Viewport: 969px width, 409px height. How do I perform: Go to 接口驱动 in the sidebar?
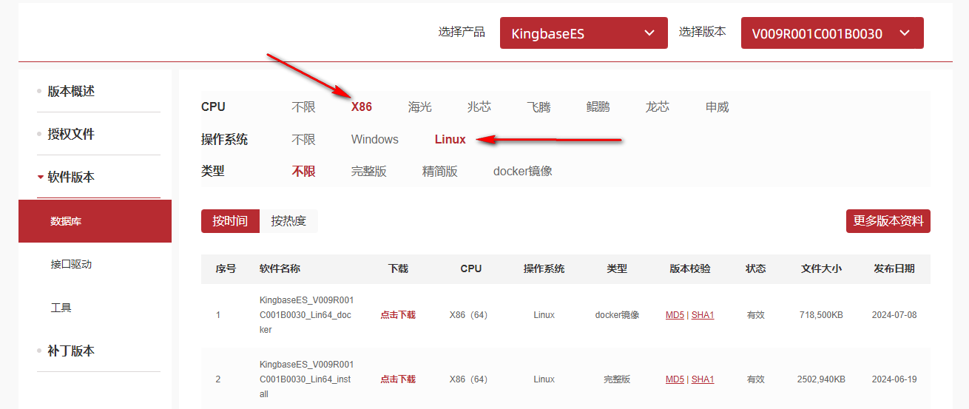(x=71, y=264)
